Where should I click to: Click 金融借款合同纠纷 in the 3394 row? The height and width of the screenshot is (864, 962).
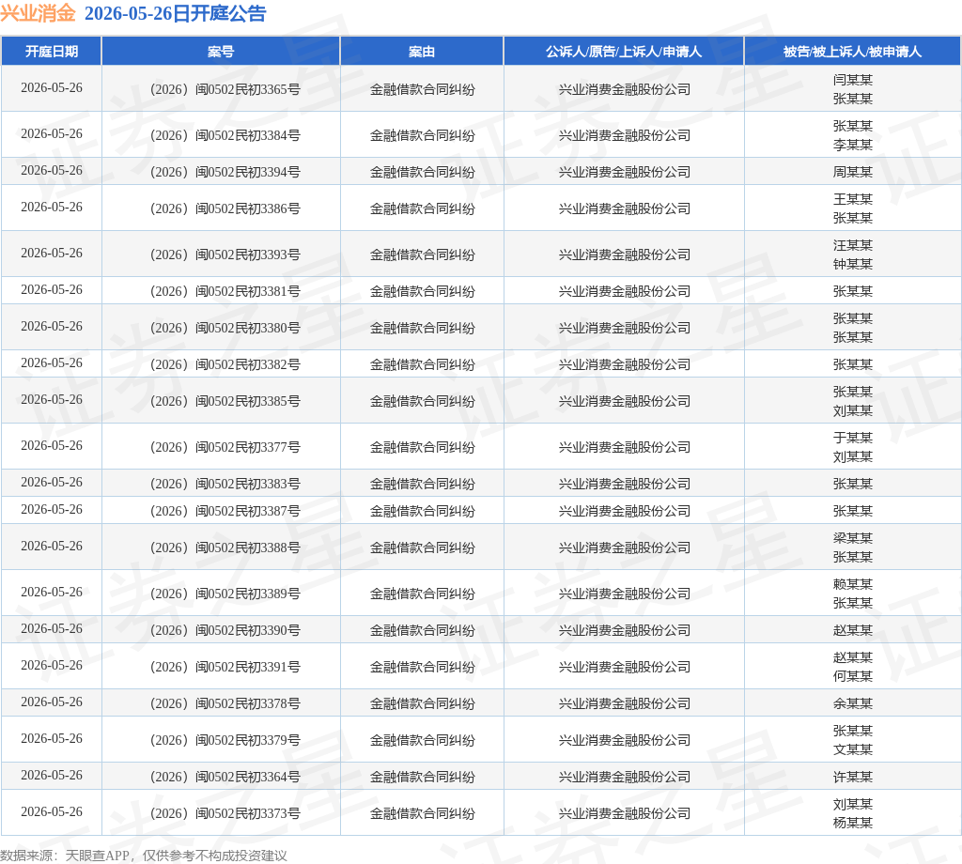[422, 172]
